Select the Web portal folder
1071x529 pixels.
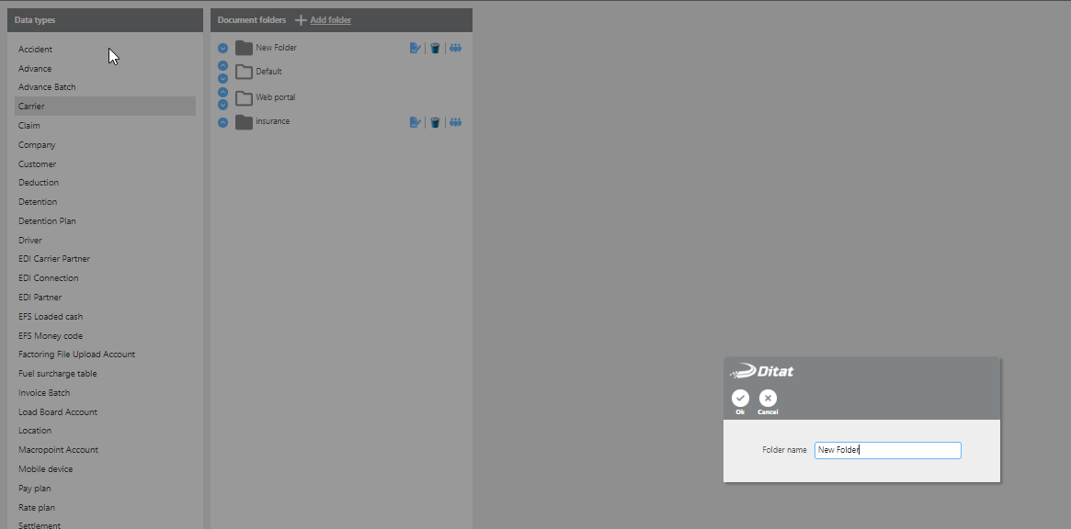275,97
